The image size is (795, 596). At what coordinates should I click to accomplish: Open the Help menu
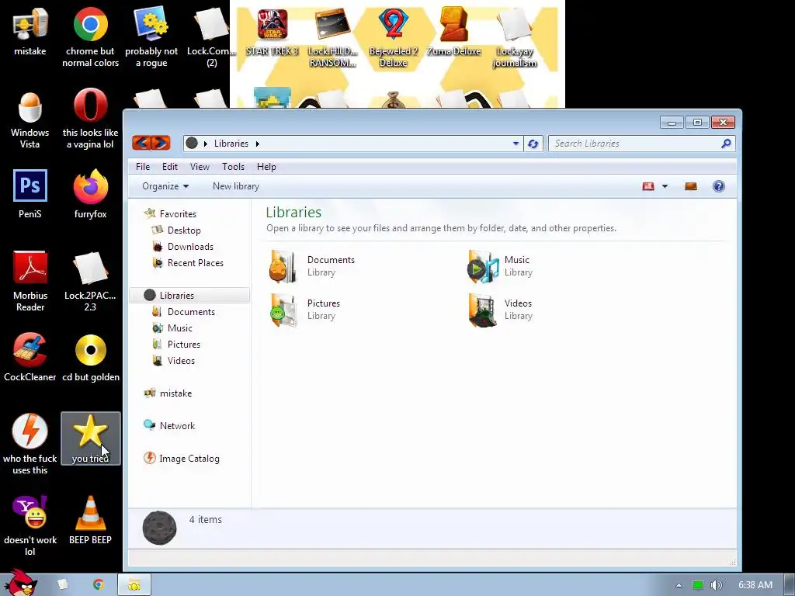[x=266, y=167]
